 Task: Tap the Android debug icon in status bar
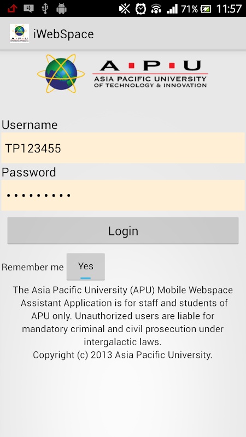pos(61,9)
